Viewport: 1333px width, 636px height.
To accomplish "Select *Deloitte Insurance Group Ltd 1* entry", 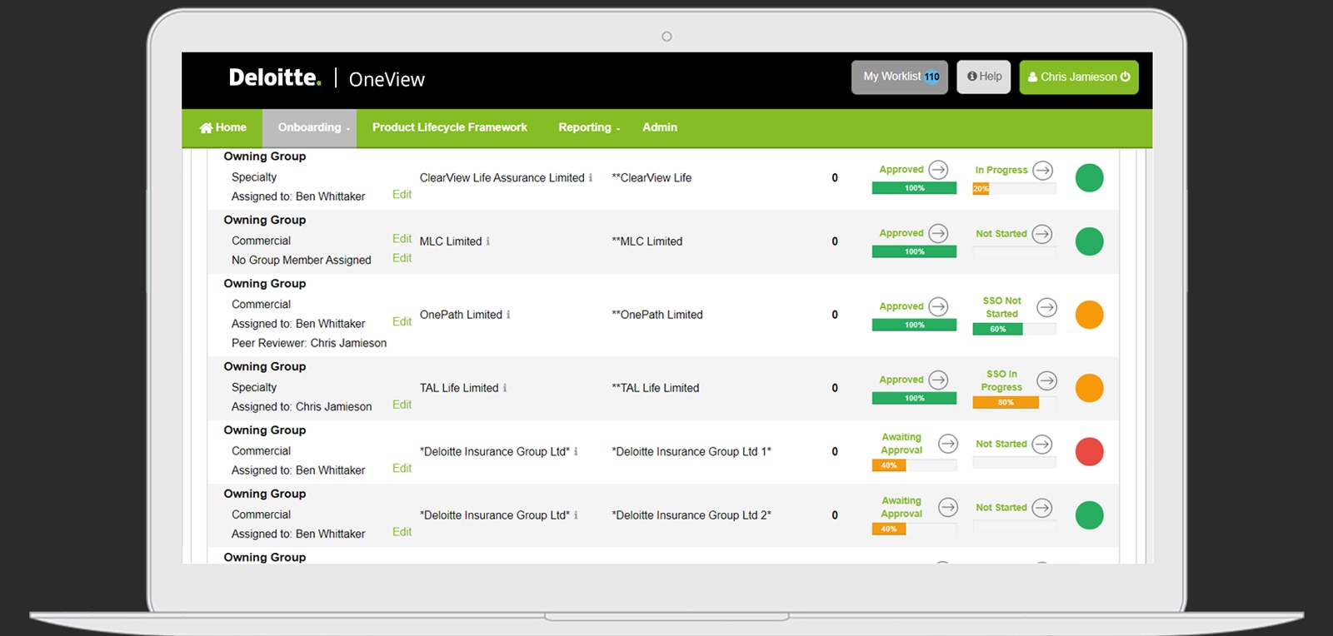I will (x=691, y=451).
